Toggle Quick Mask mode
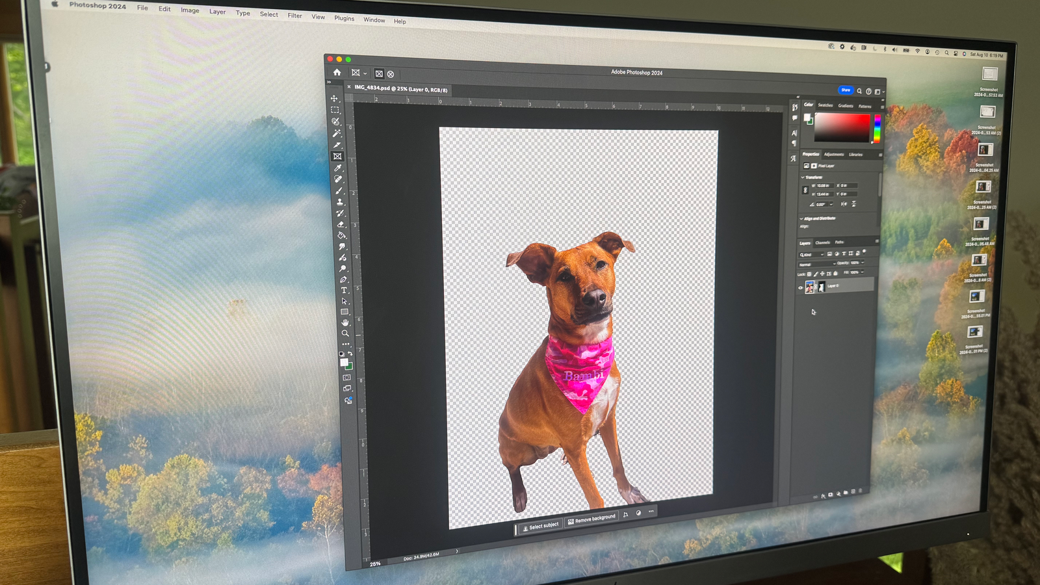The width and height of the screenshot is (1040, 585). click(346, 377)
